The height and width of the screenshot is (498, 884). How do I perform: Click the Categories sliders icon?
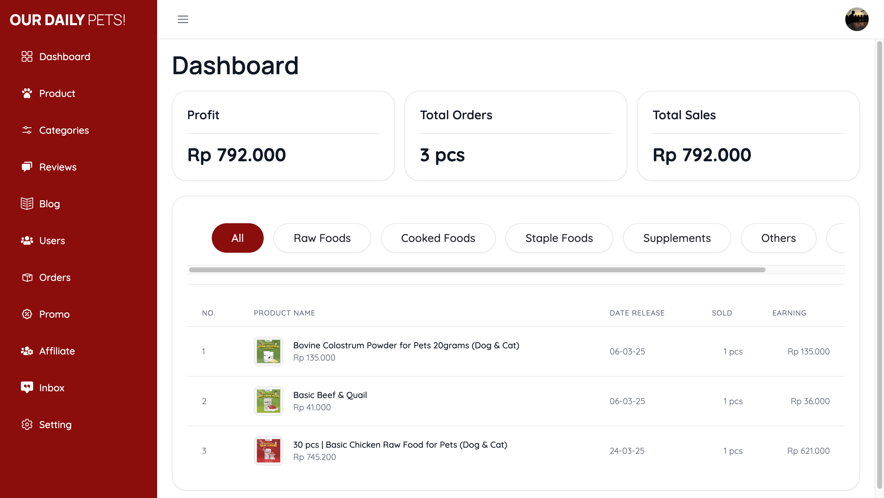(27, 130)
